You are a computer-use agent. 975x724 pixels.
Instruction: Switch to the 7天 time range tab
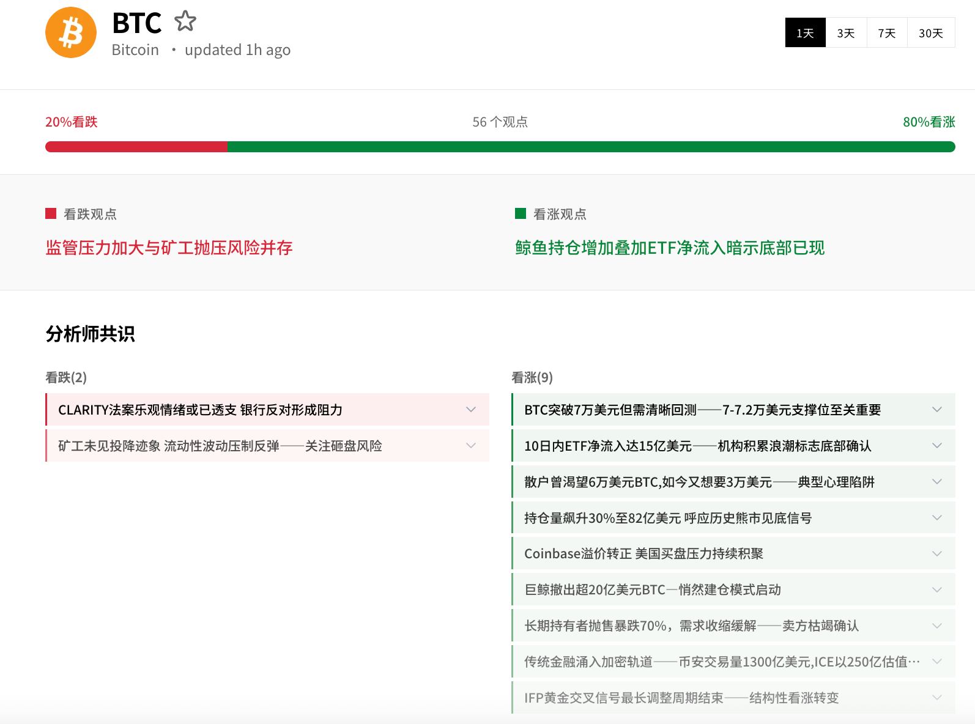click(x=886, y=33)
